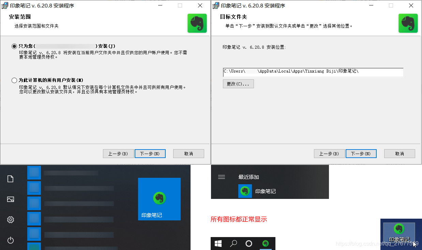
Task: Click the '印象笔记 v. 6.20.8 安装位置:' label
Action: [254, 47]
